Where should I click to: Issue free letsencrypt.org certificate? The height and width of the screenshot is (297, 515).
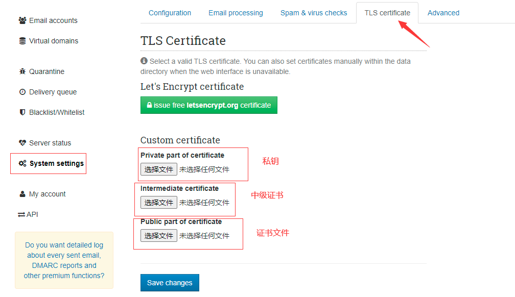click(x=208, y=105)
